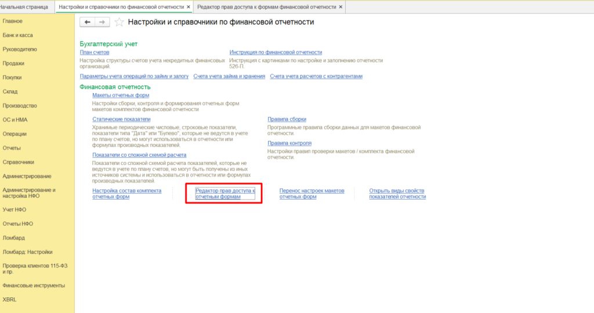
Task: Open Макеты отчетных форм link
Action: [x=121, y=95]
